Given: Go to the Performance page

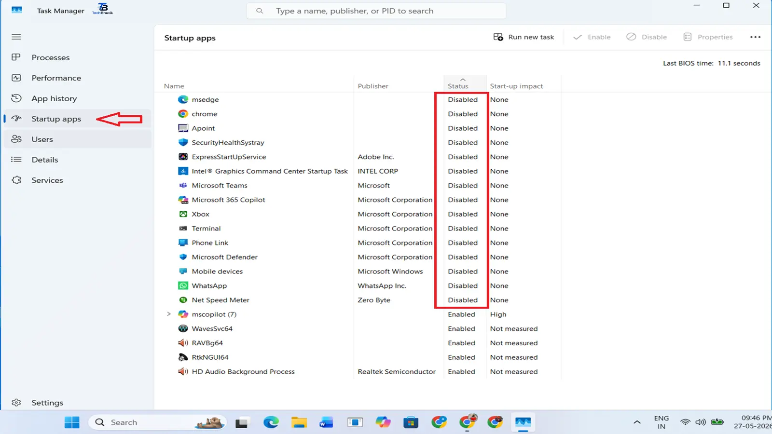Looking at the screenshot, I should 77,78.
